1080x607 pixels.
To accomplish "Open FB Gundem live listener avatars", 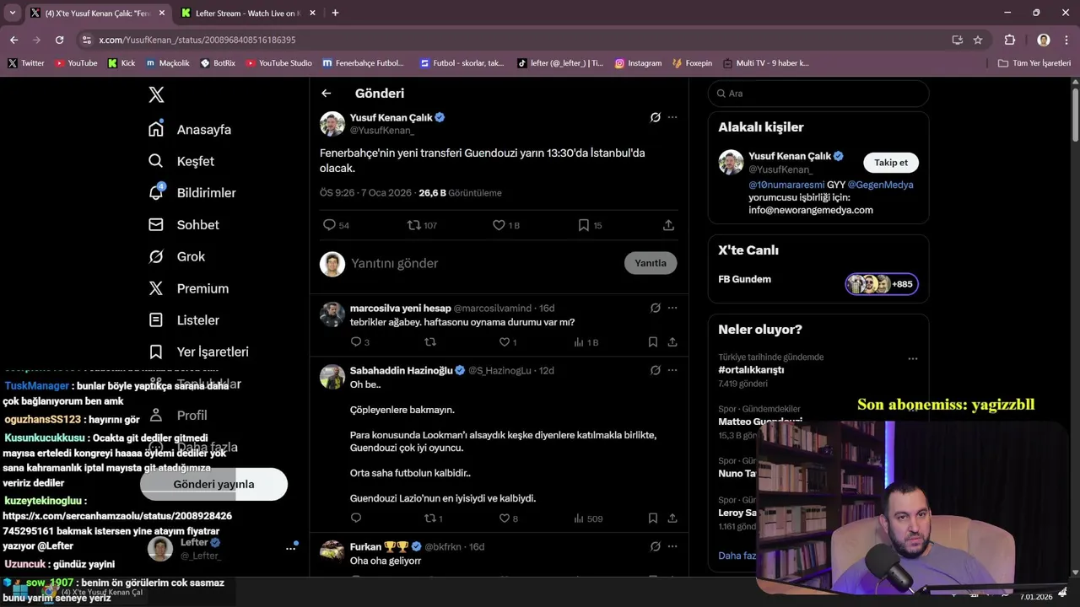I will [882, 284].
